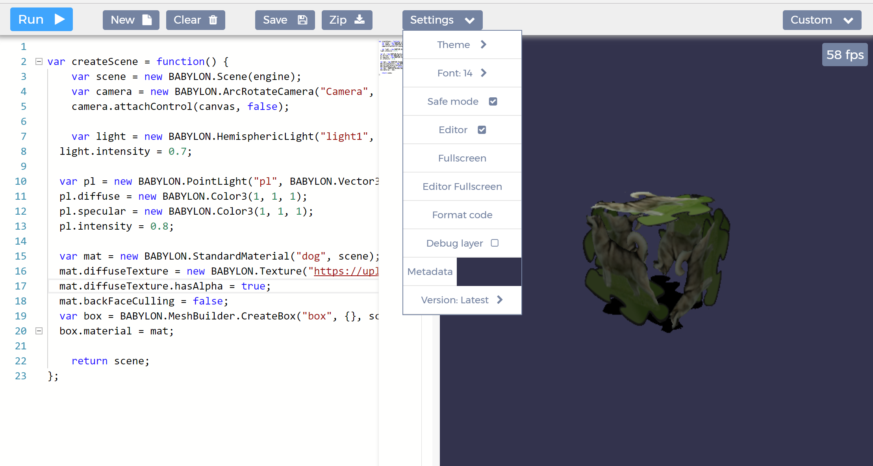The height and width of the screenshot is (466, 873).
Task: Click line number 17 in gutter
Action: (x=20, y=286)
